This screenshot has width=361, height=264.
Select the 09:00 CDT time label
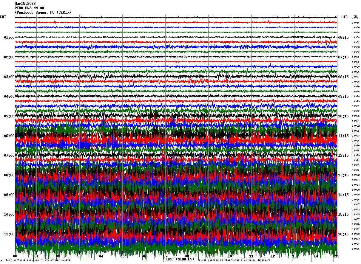coord(9,195)
